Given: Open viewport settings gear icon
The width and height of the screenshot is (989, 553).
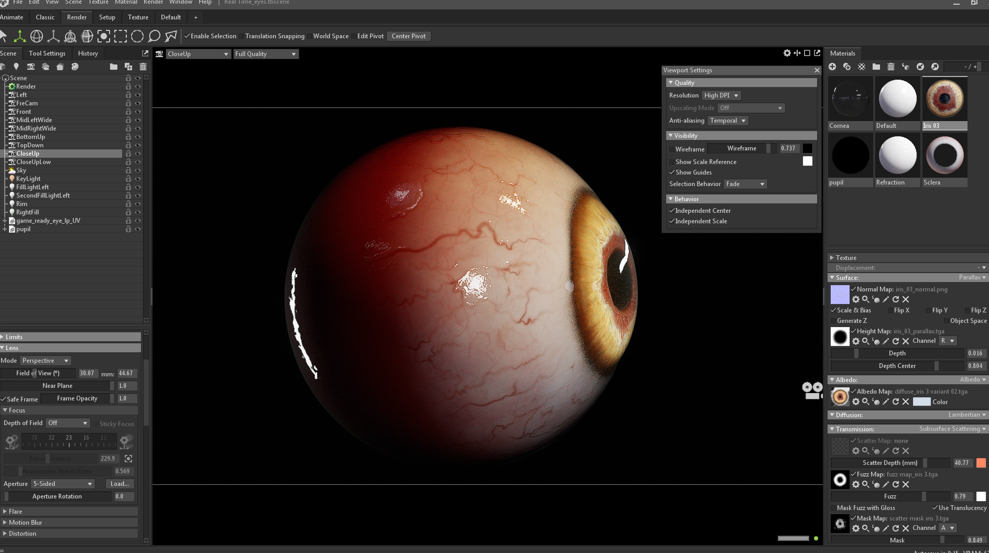Looking at the screenshot, I should point(787,53).
